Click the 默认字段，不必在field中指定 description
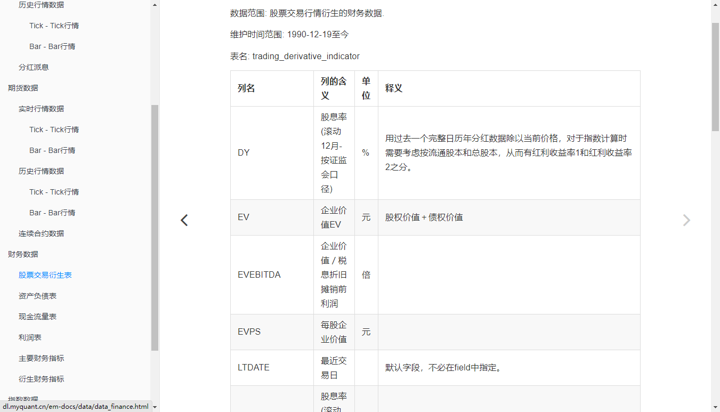The width and height of the screenshot is (720, 412). [x=443, y=368]
